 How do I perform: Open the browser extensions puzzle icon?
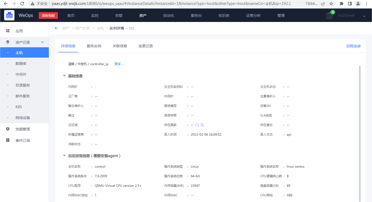[x=341, y=4]
